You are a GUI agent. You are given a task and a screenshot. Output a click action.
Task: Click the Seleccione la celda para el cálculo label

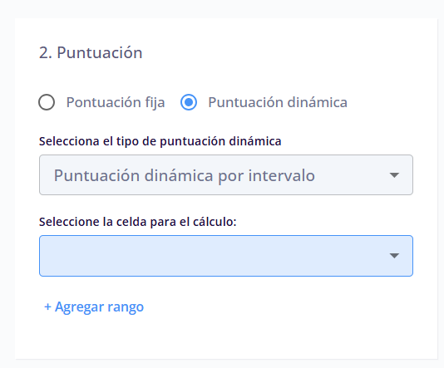[138, 222]
